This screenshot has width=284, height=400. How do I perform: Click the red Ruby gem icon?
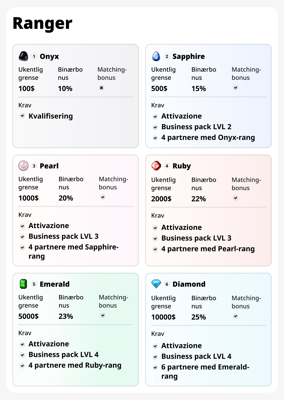[156, 166]
